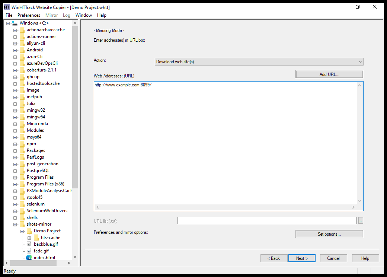Screen dimensions: 387x277
Task: Select the PerfLogs folder
Action: pyautogui.click(x=35, y=157)
